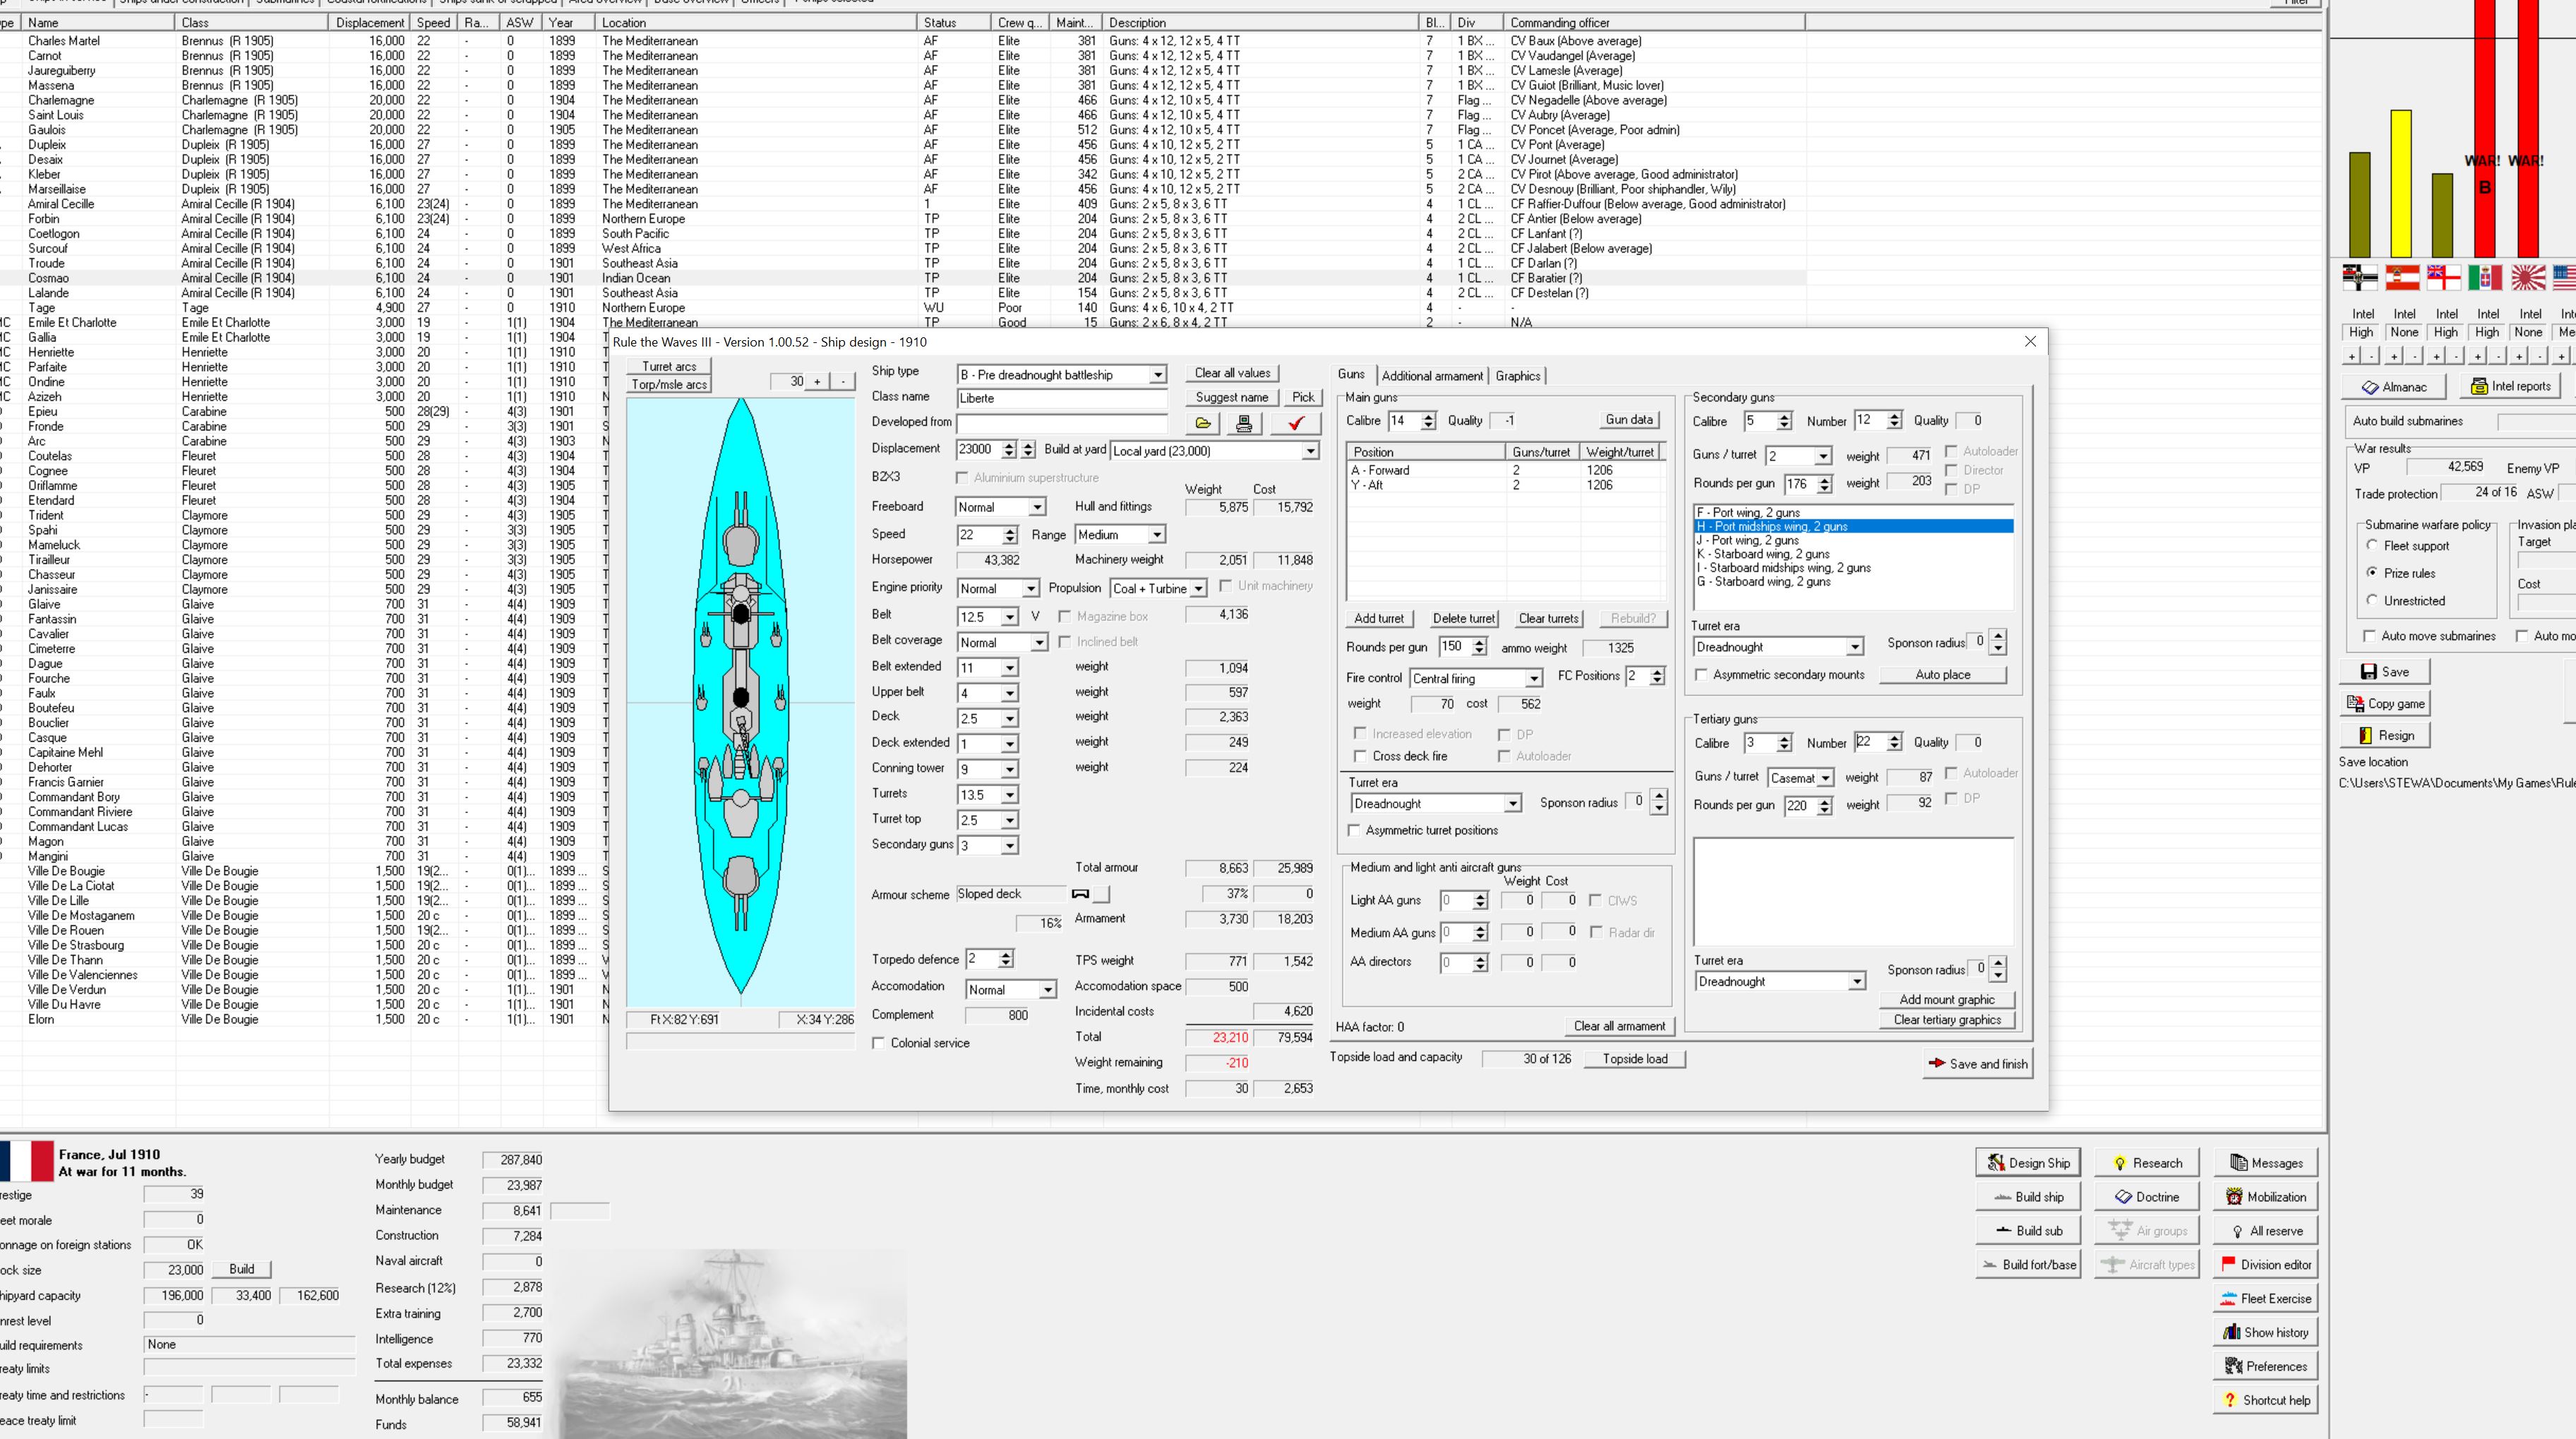The height and width of the screenshot is (1439, 2576).
Task: Switch to the Graphics tab
Action: (x=1518, y=376)
